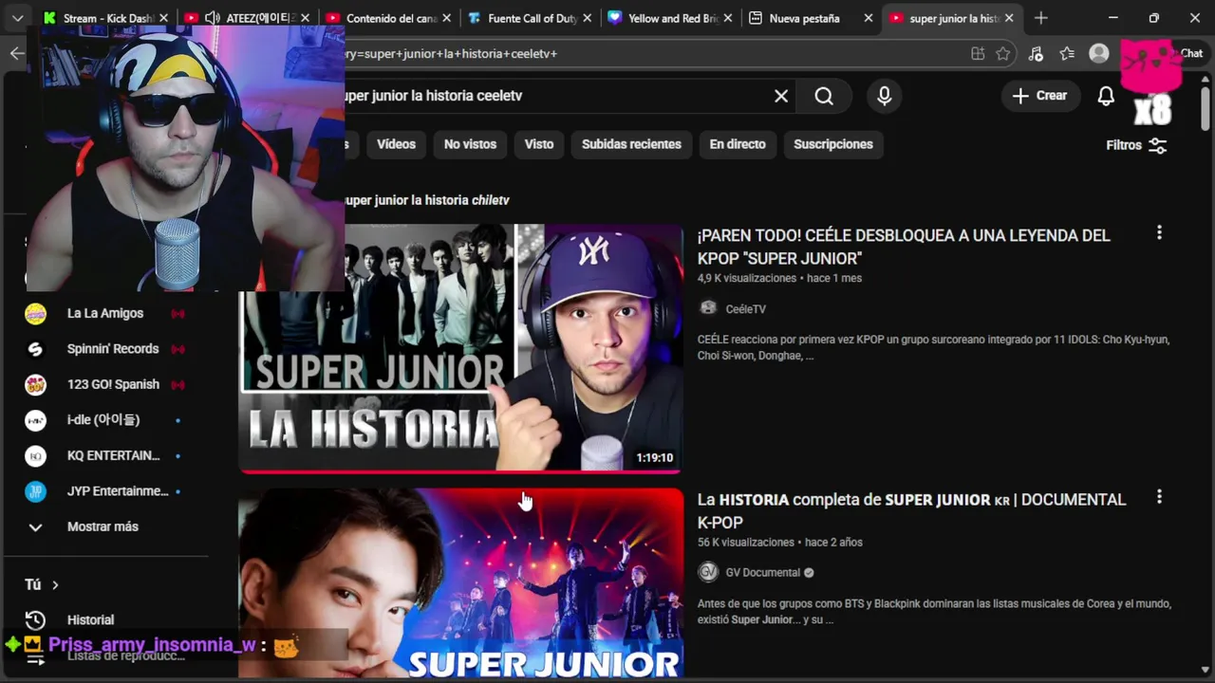This screenshot has width=1215, height=683.
Task: Open the Super Junior documentary thumbnail
Action: click(460, 583)
